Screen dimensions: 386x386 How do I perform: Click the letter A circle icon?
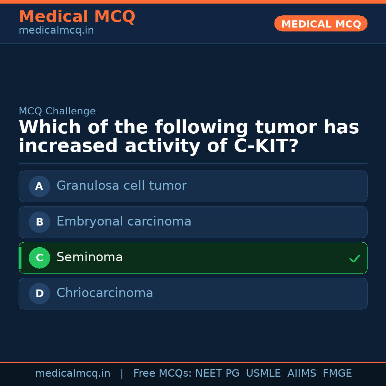[39, 186]
